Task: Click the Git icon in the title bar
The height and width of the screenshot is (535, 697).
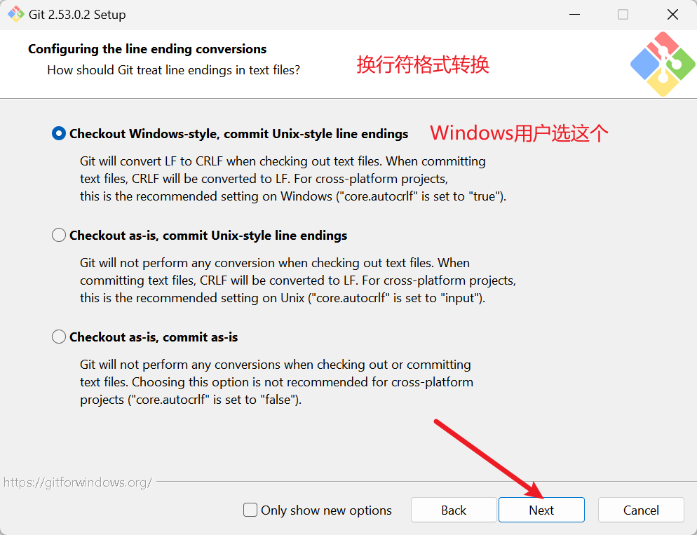Action: (16, 14)
